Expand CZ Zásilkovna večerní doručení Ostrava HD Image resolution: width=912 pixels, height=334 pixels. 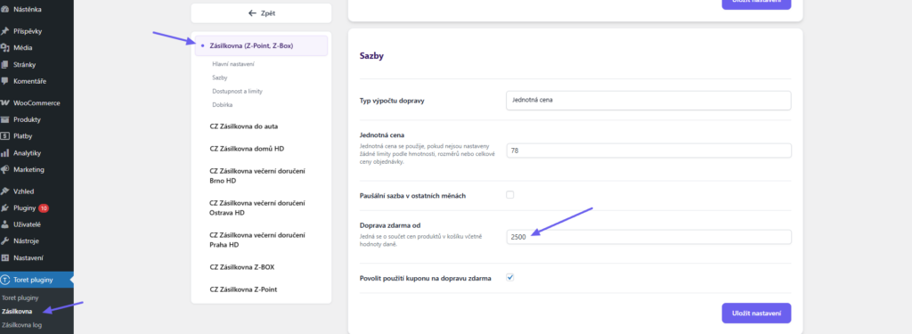pyautogui.click(x=257, y=208)
